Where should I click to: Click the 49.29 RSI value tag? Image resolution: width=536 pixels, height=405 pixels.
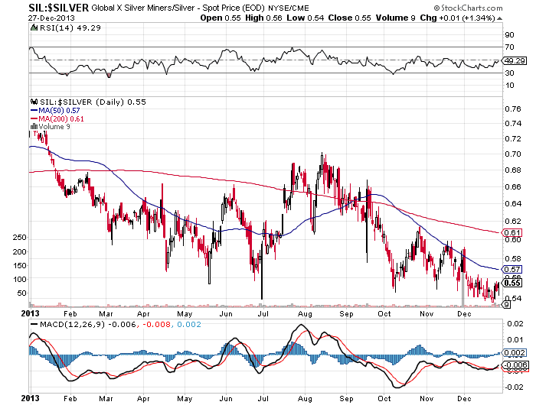tap(514, 60)
